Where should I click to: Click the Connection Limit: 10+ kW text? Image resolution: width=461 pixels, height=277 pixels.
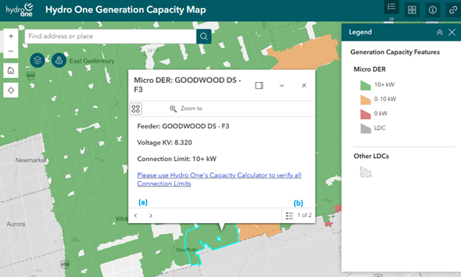tap(177, 159)
